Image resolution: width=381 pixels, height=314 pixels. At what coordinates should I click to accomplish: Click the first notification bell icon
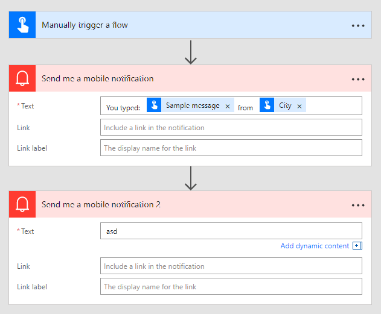pyautogui.click(x=22, y=79)
